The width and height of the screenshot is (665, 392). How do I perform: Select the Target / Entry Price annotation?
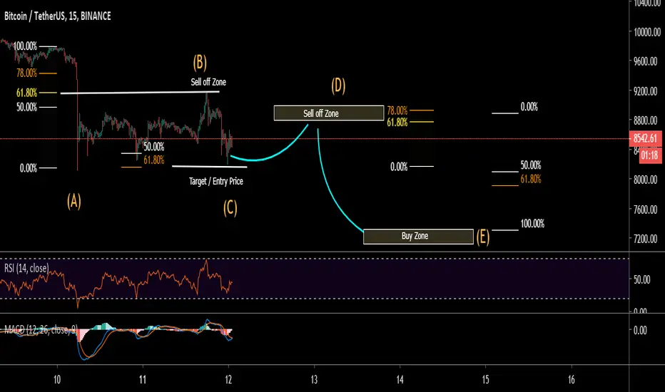click(x=216, y=181)
